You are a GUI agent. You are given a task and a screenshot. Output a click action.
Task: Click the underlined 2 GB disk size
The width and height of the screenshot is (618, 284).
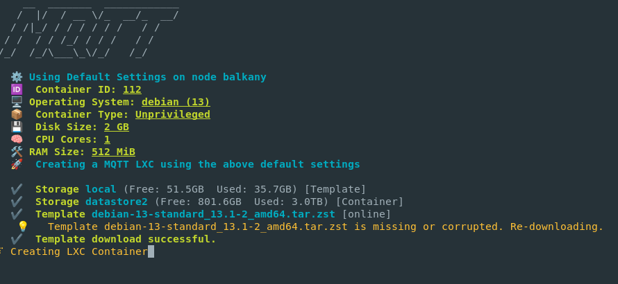click(116, 127)
